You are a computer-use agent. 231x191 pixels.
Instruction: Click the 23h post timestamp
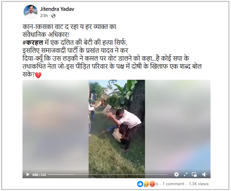coord(44,16)
